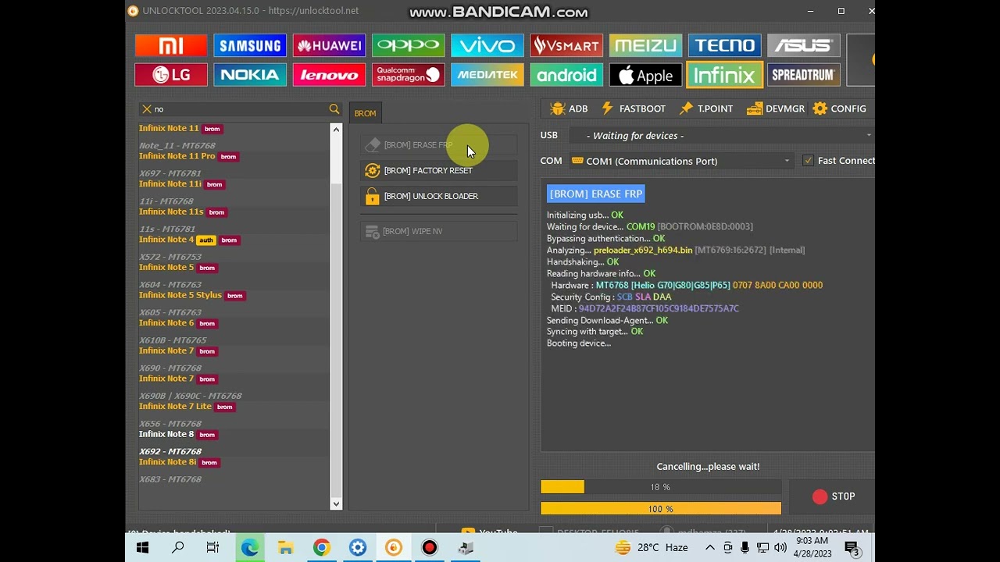Open DEVMGR device manager
Viewport: 1000px width, 562px height.
(776, 108)
